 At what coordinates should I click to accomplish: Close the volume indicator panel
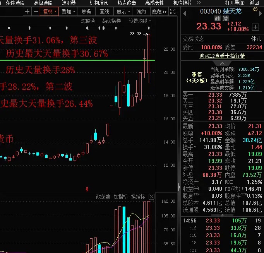151,197
